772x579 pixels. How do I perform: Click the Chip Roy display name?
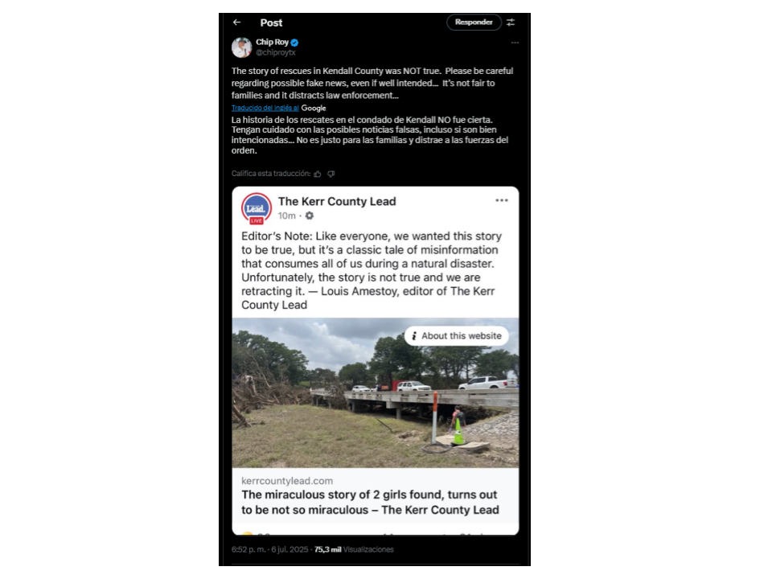pos(272,43)
